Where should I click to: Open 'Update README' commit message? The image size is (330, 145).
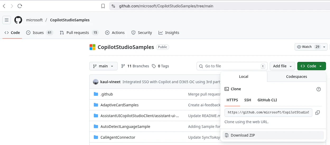click(204, 116)
